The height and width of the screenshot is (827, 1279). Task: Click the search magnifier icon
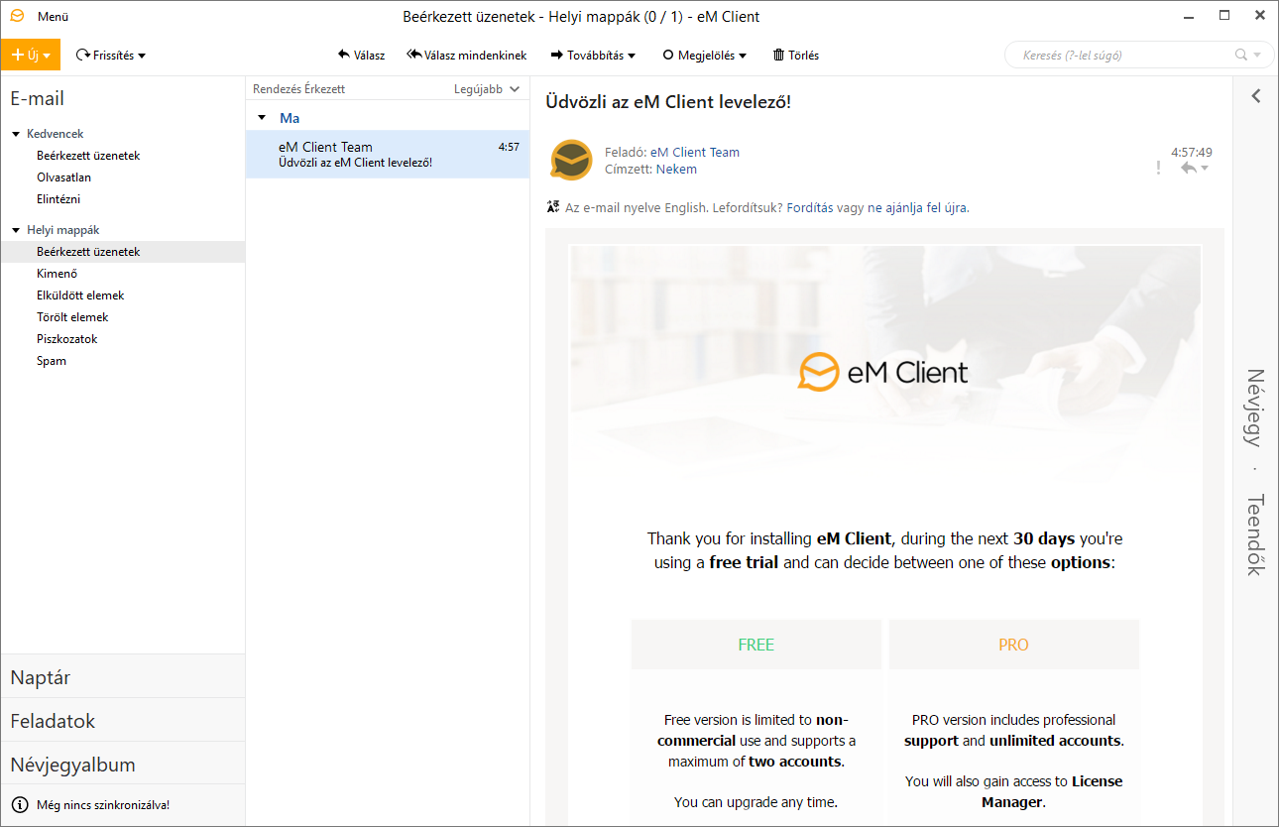[x=1240, y=56]
